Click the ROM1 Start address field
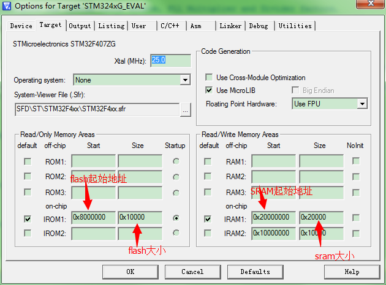The height and width of the screenshot is (285, 386). click(94, 161)
